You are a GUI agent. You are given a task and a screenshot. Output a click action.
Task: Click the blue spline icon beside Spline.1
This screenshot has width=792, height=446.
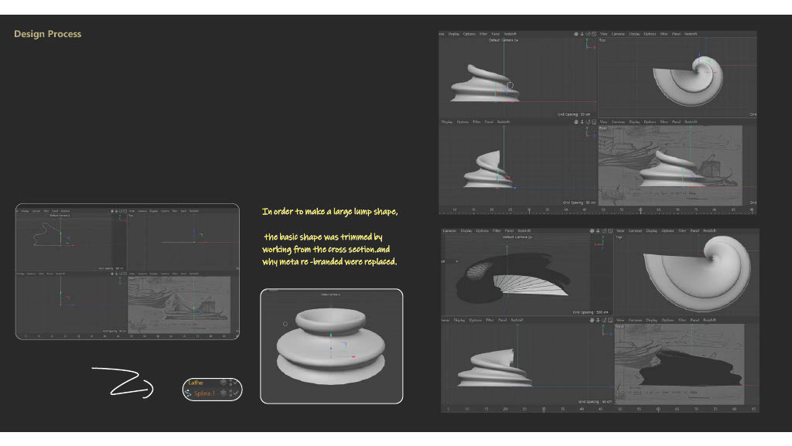[188, 393]
